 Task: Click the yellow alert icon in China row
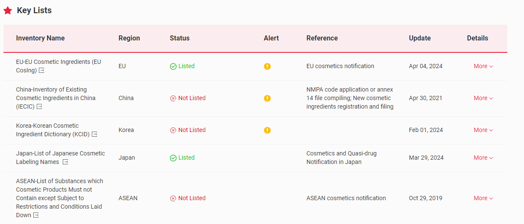(267, 98)
